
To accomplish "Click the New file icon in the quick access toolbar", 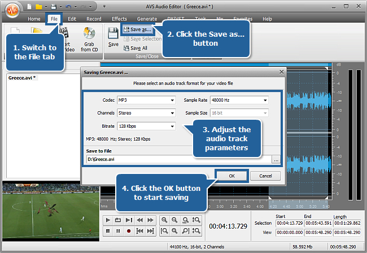I will click(29, 7).
